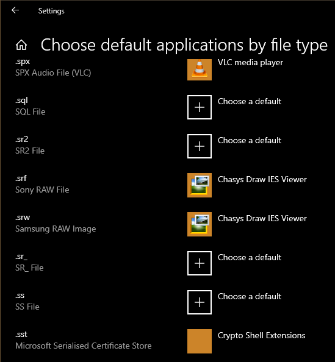Click the Chasys Draw icon for .srw
This screenshot has height=362, width=335.
click(200, 224)
